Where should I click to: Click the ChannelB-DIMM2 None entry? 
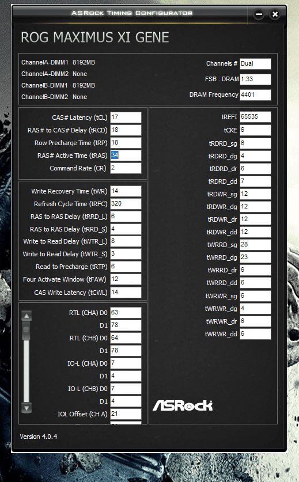tap(54, 97)
